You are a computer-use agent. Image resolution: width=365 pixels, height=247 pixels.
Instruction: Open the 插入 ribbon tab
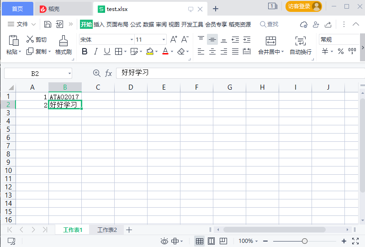(x=99, y=24)
